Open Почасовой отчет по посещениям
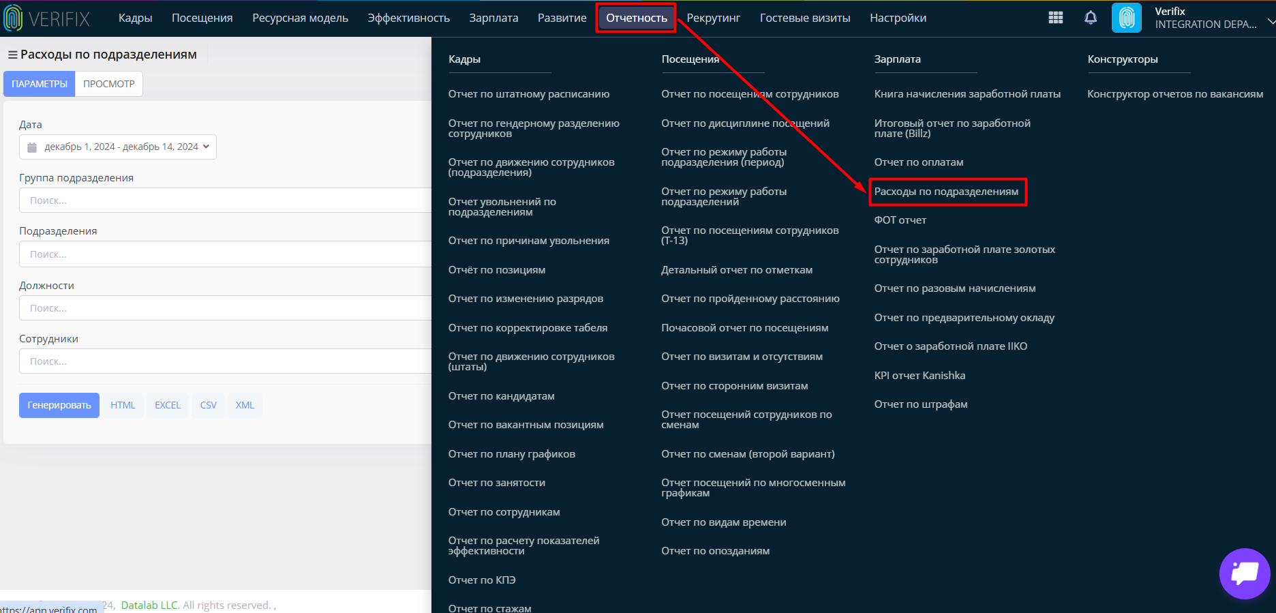 pos(745,328)
